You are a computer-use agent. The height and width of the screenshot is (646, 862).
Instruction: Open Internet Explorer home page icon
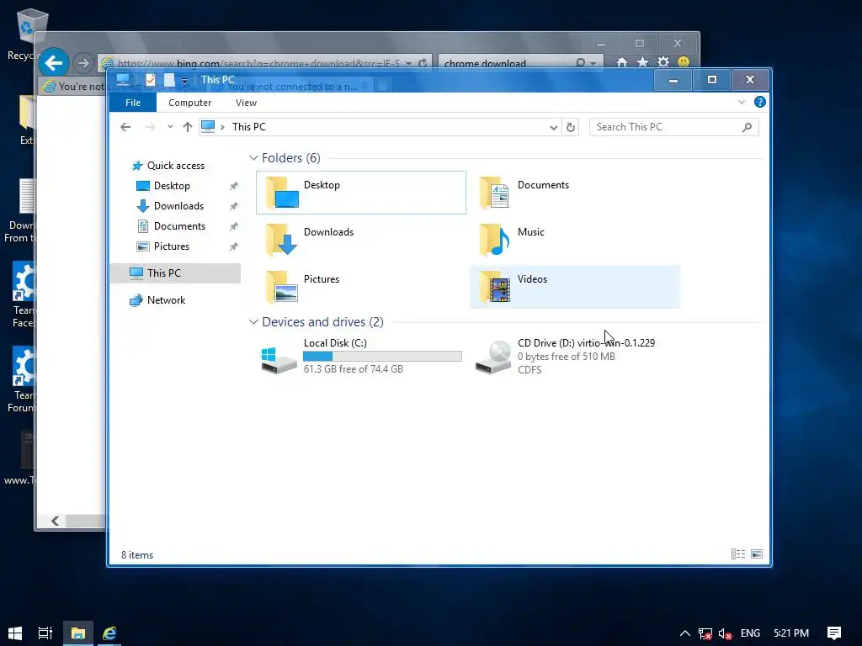pos(622,62)
